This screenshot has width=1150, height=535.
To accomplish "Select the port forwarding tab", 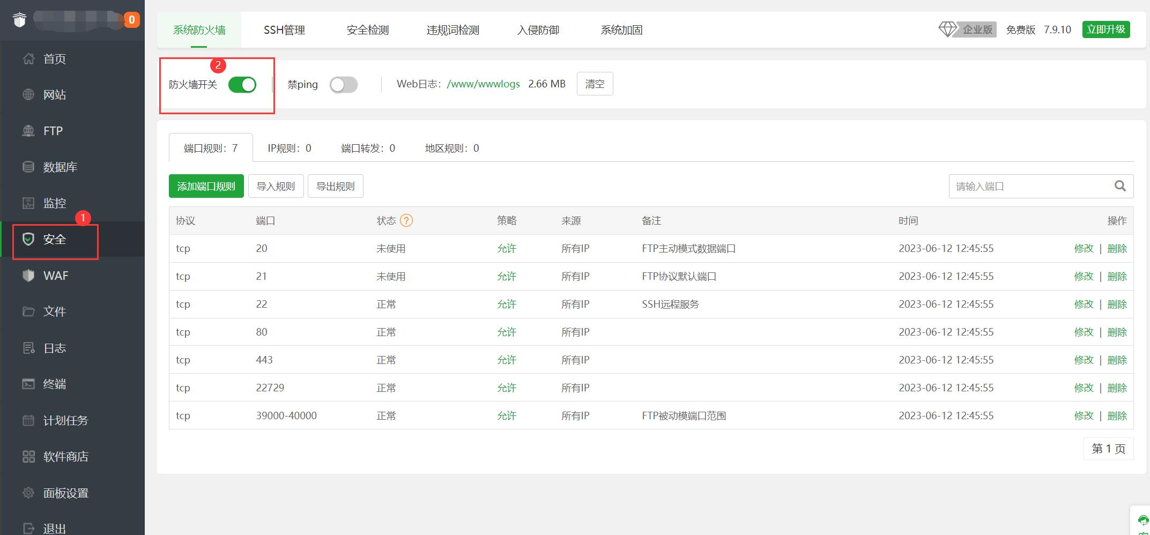I will [x=368, y=148].
